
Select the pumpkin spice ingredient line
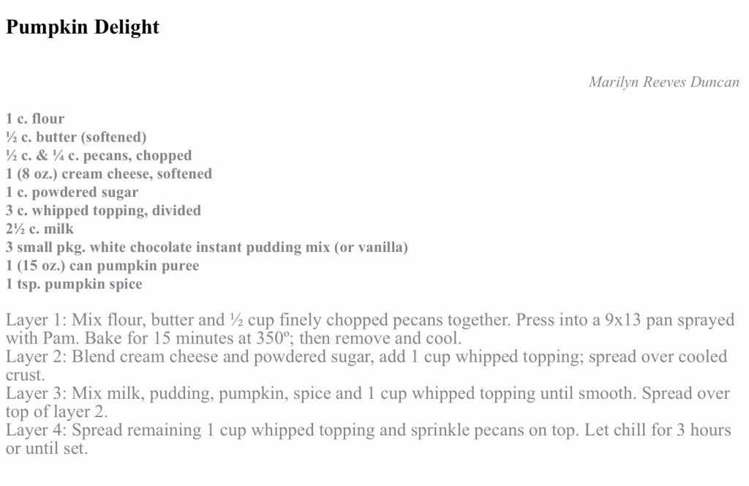[74, 283]
